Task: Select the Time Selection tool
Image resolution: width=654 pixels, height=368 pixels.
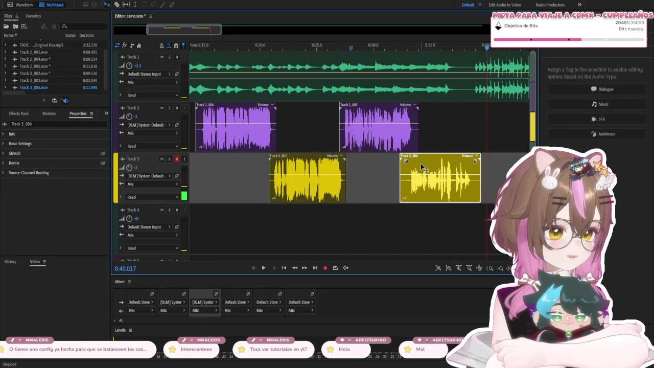Action: 135,5
